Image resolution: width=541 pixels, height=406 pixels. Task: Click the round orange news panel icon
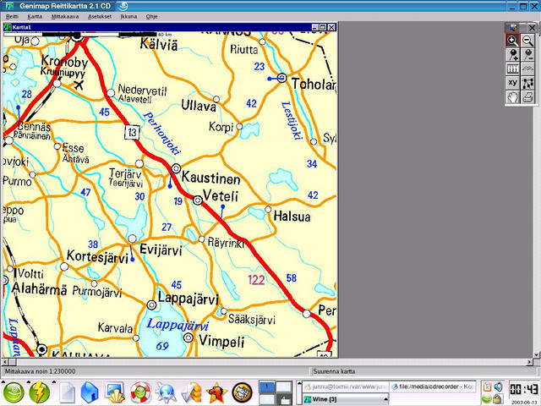tap(242, 392)
